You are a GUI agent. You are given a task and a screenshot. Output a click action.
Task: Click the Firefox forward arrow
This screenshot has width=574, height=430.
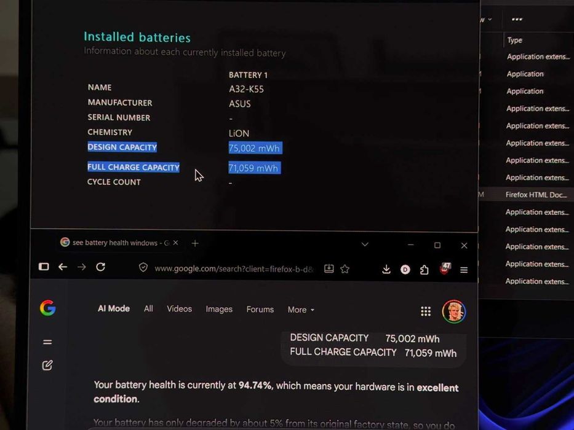point(81,267)
